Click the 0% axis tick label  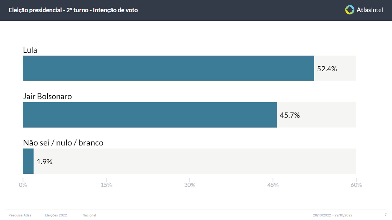point(23,185)
